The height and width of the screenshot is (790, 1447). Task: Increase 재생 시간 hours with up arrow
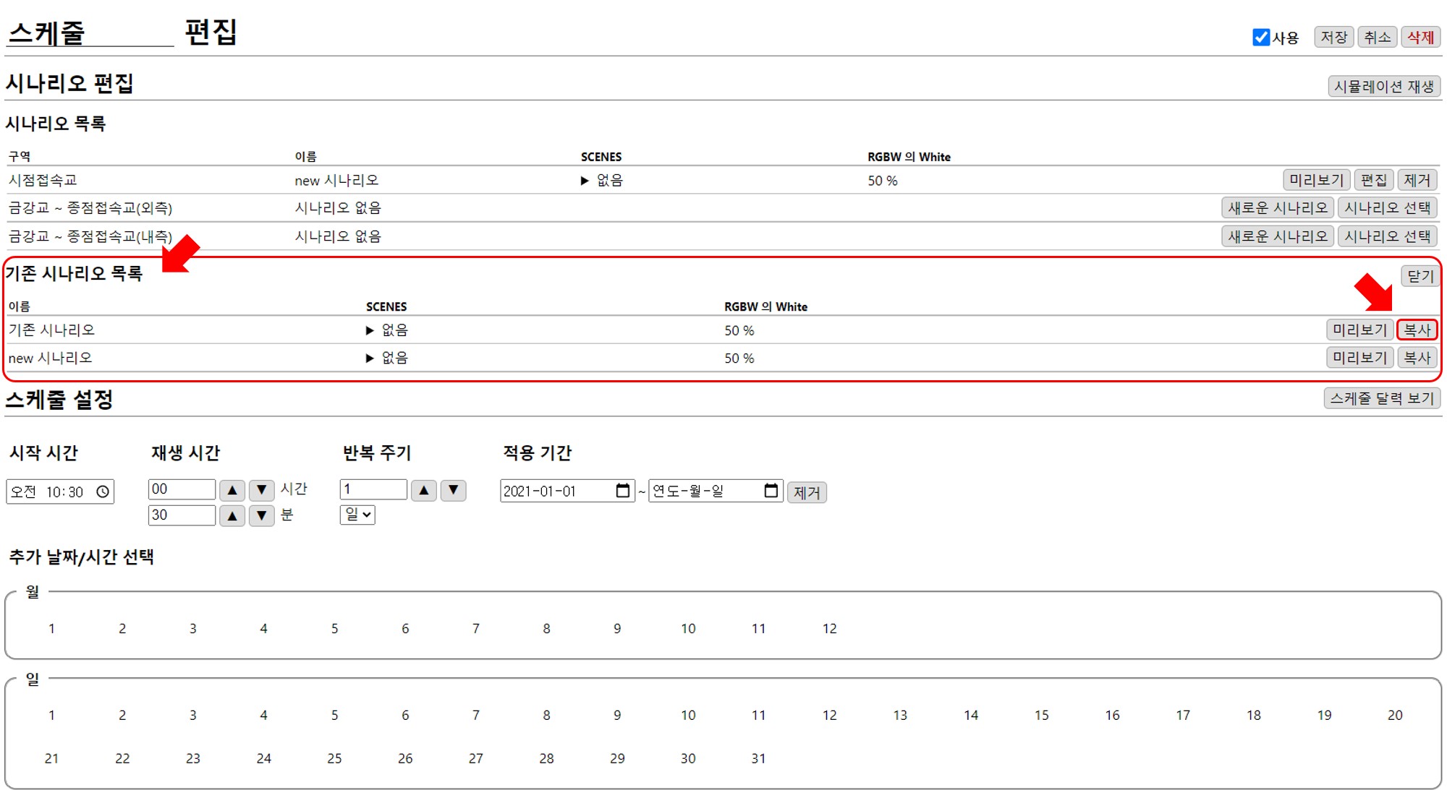tap(232, 490)
